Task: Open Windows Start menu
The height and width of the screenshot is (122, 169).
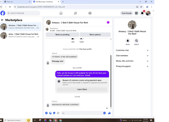Action: pyautogui.click(x=1, y=120)
